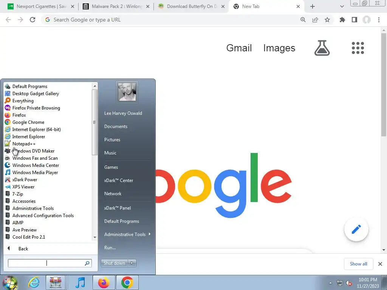Click the Customize Chrome pencil button
The image size is (387, 290).
point(356,229)
